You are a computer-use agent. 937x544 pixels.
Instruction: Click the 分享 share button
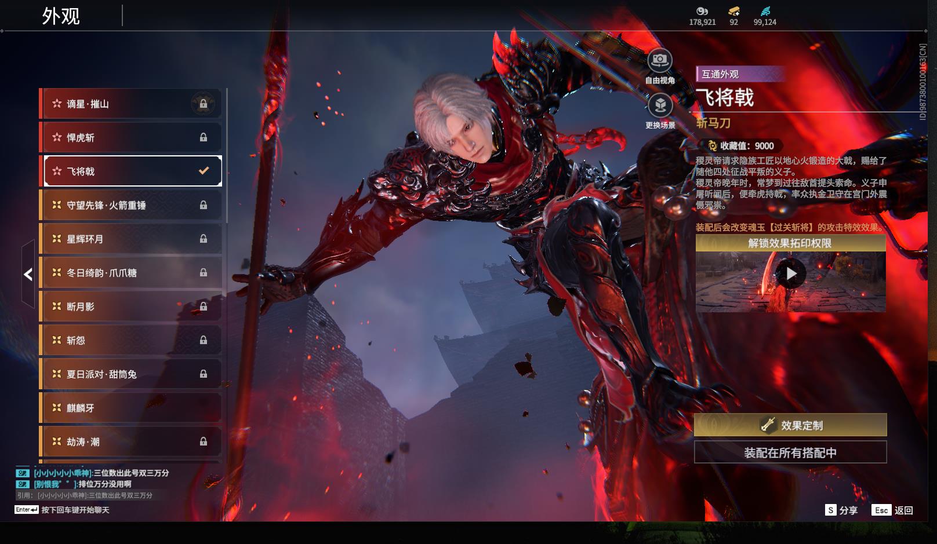pyautogui.click(x=841, y=510)
